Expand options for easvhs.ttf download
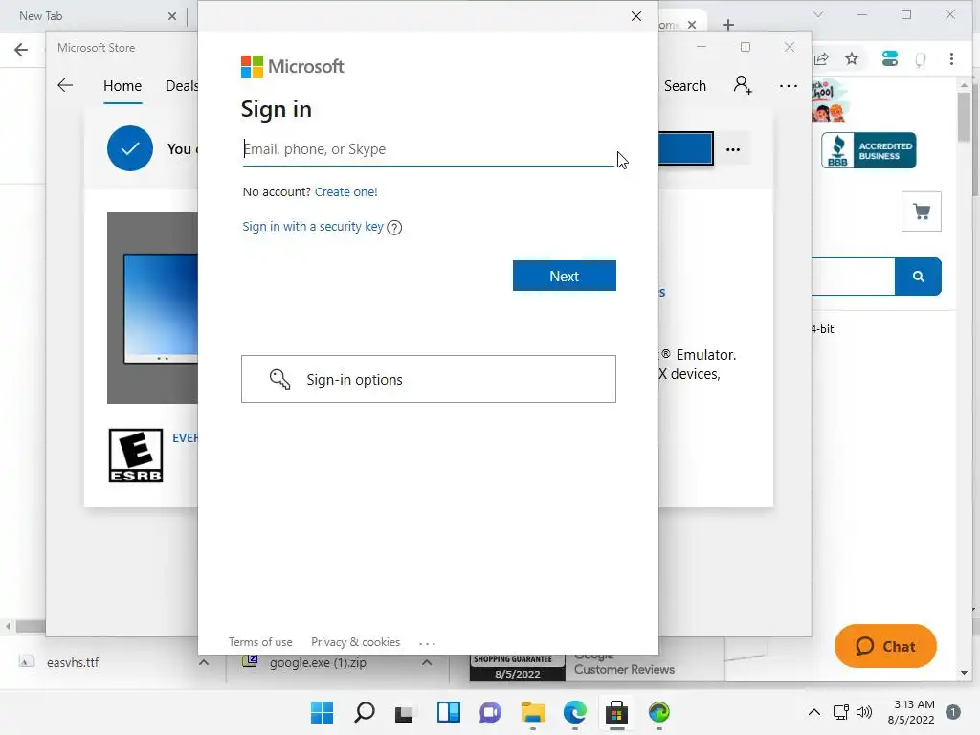The height and width of the screenshot is (735, 980). 204,662
